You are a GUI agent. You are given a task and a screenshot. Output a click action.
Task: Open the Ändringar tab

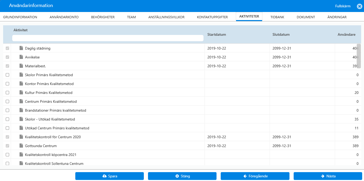coord(337,17)
